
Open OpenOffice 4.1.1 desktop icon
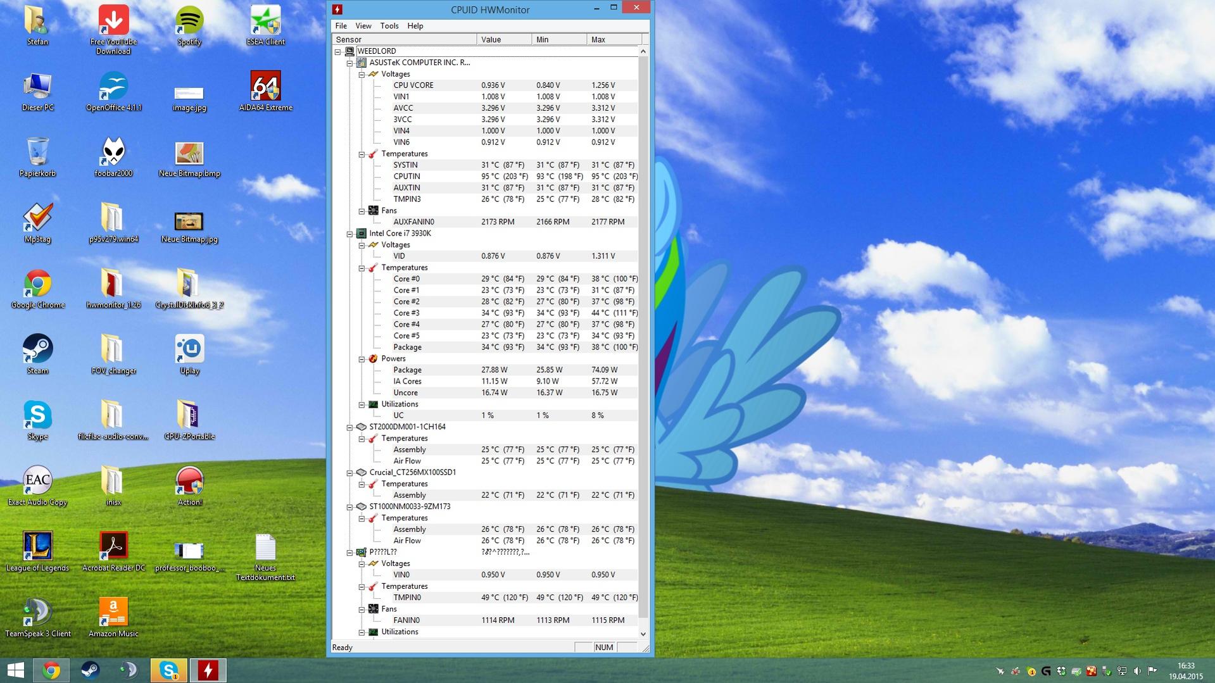pyautogui.click(x=113, y=92)
